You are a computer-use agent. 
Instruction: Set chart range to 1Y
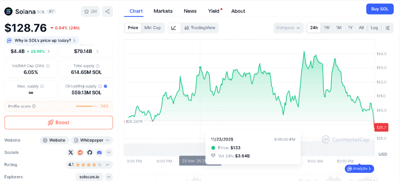(x=350, y=28)
